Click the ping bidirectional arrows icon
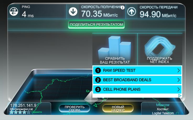Viewport: 193px width, 120px height. (14, 12)
